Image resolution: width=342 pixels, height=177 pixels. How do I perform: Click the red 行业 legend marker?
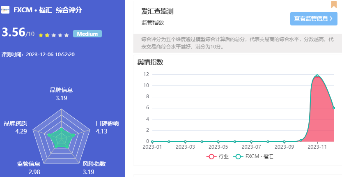click(x=212, y=156)
